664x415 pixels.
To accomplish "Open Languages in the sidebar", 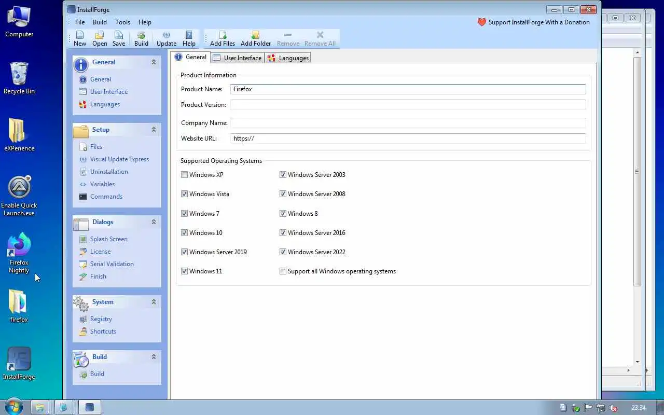I will (105, 104).
